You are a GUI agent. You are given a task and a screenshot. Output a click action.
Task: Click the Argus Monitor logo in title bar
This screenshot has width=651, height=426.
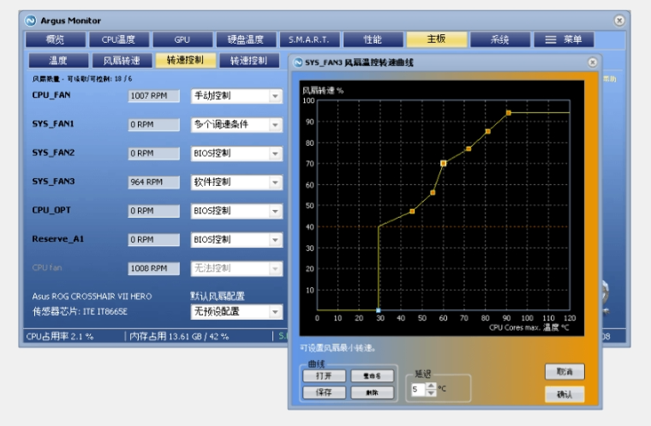30,21
